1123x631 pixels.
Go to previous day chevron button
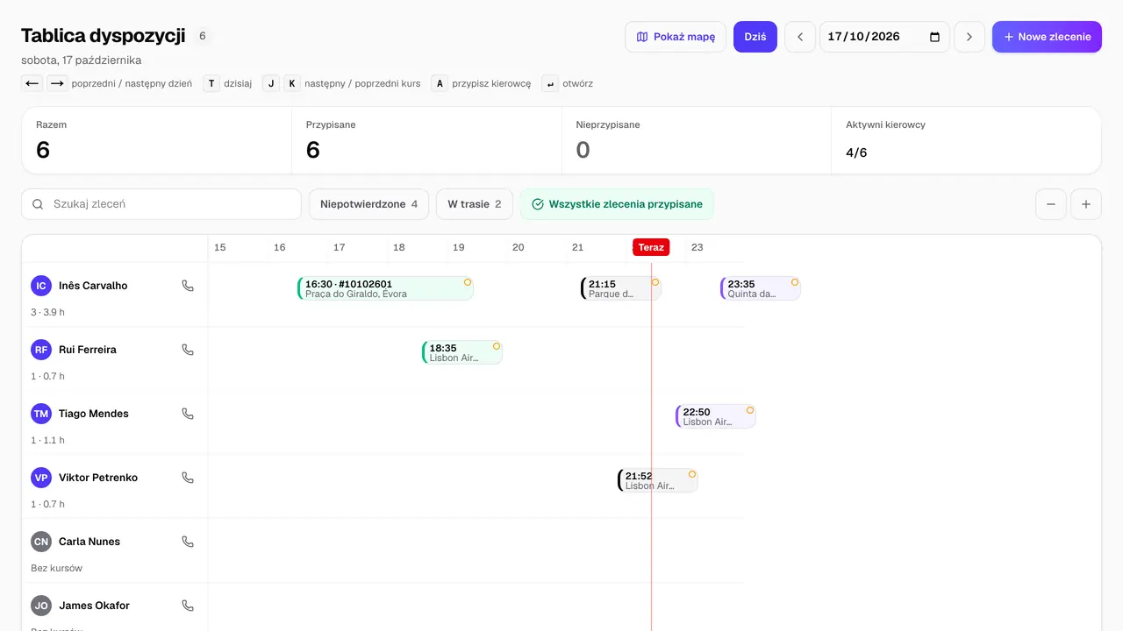[800, 37]
